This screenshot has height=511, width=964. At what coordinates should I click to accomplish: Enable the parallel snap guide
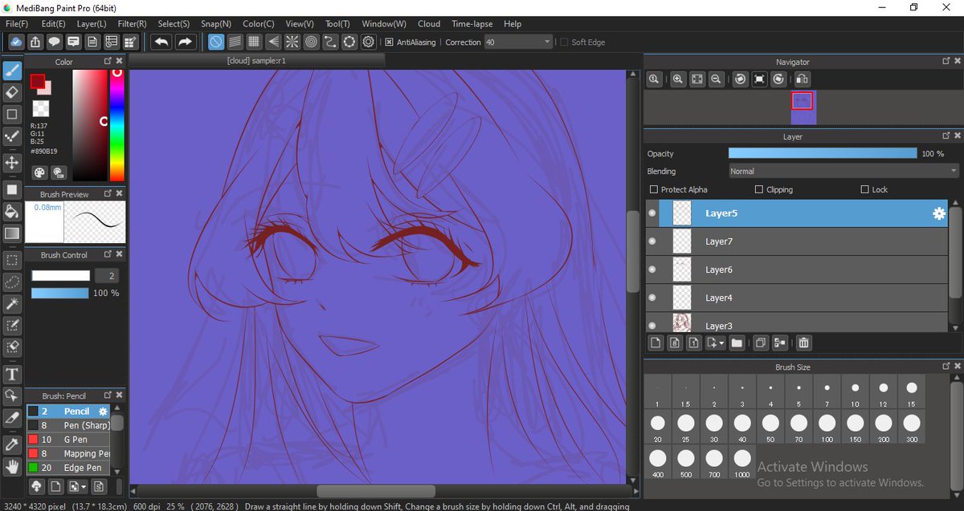point(235,42)
